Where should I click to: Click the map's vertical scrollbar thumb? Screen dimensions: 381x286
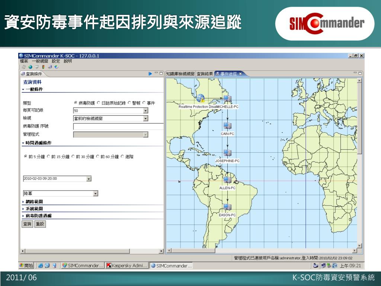pos(359,119)
